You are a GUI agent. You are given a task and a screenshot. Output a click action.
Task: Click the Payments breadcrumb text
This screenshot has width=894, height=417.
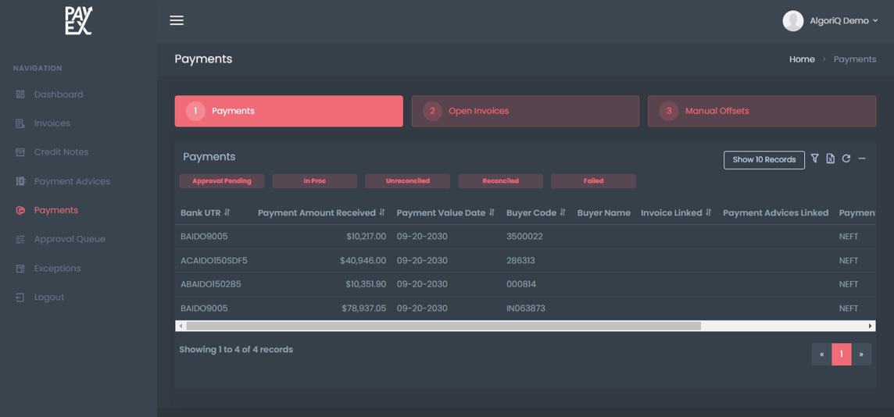(855, 59)
